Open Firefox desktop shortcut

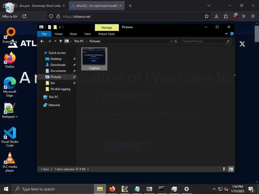10,60
